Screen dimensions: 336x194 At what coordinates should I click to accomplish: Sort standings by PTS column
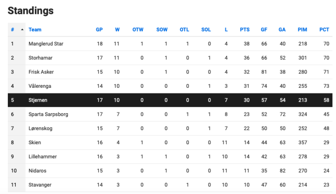tap(245, 30)
